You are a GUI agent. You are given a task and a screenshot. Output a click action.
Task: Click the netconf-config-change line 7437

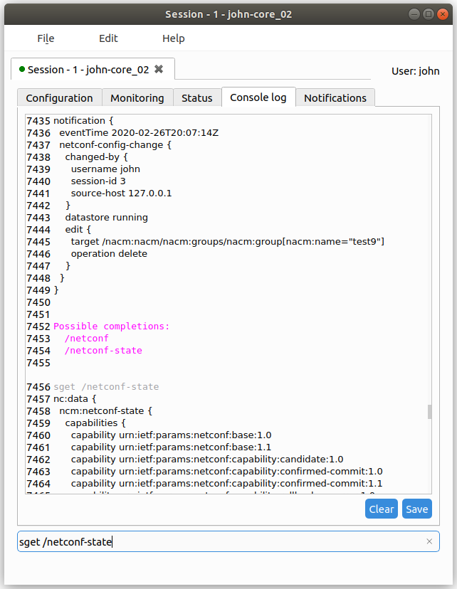[115, 144]
